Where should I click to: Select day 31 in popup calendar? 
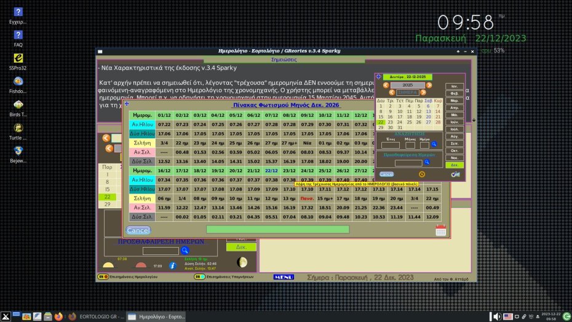coord(399,128)
